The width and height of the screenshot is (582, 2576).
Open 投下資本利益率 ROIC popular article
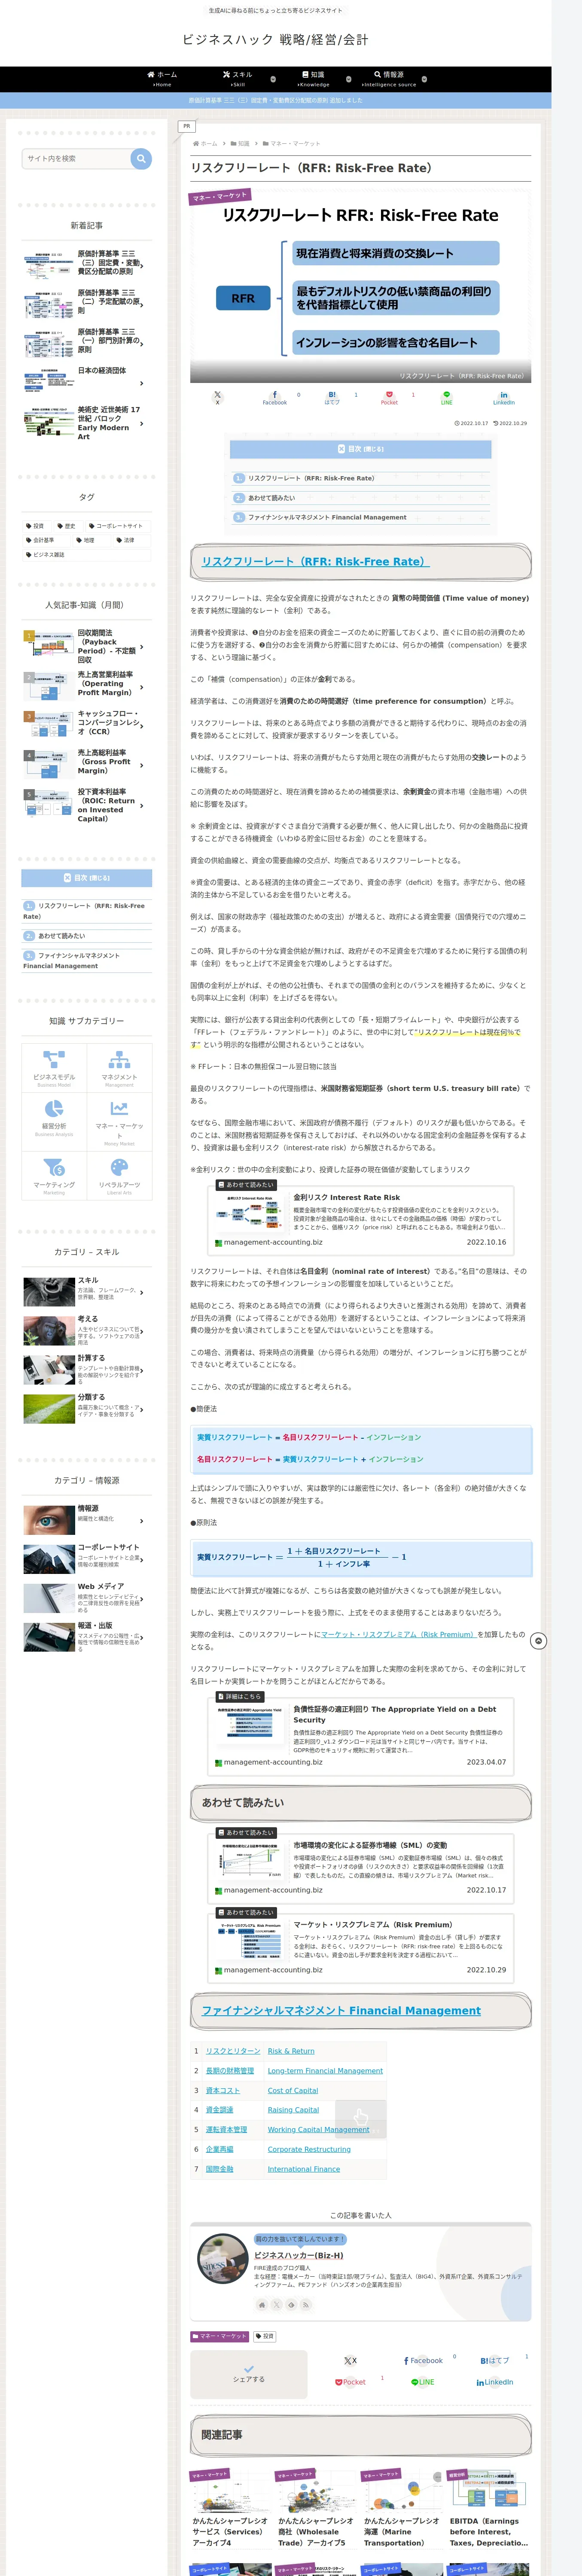87,805
